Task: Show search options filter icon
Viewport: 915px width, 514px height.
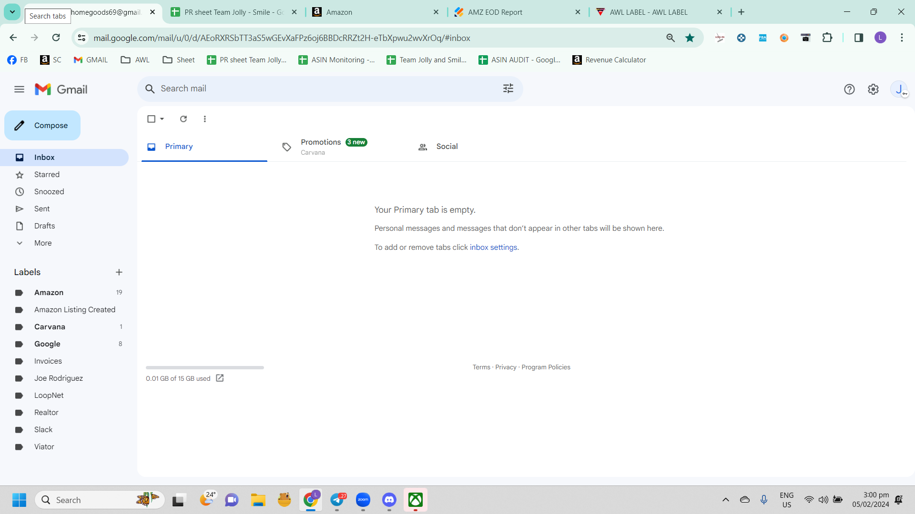Action: coord(508,89)
